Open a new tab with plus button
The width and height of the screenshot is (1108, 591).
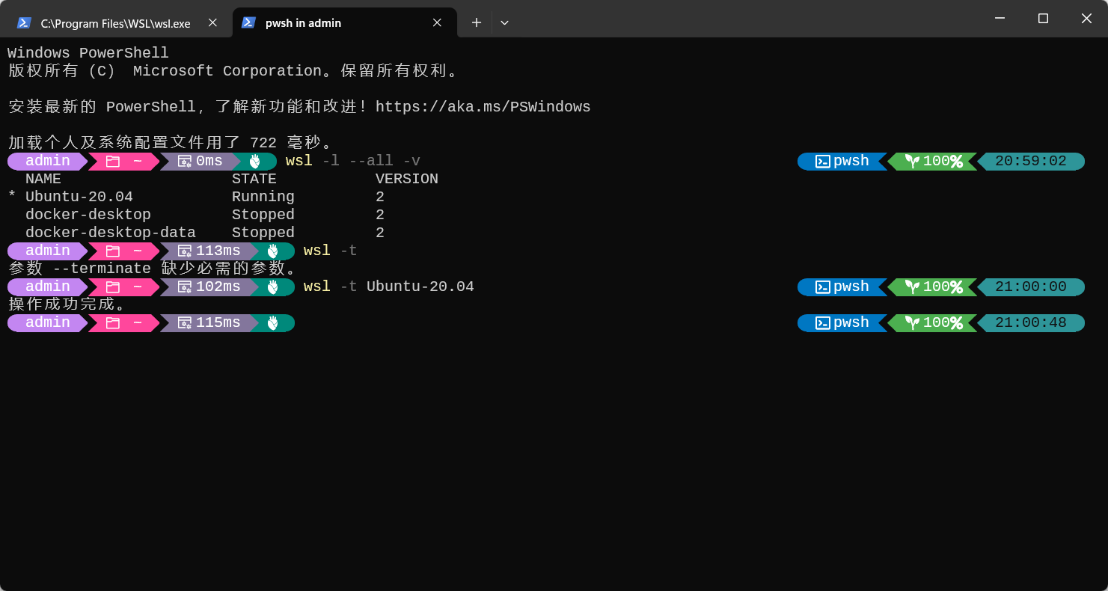point(476,23)
